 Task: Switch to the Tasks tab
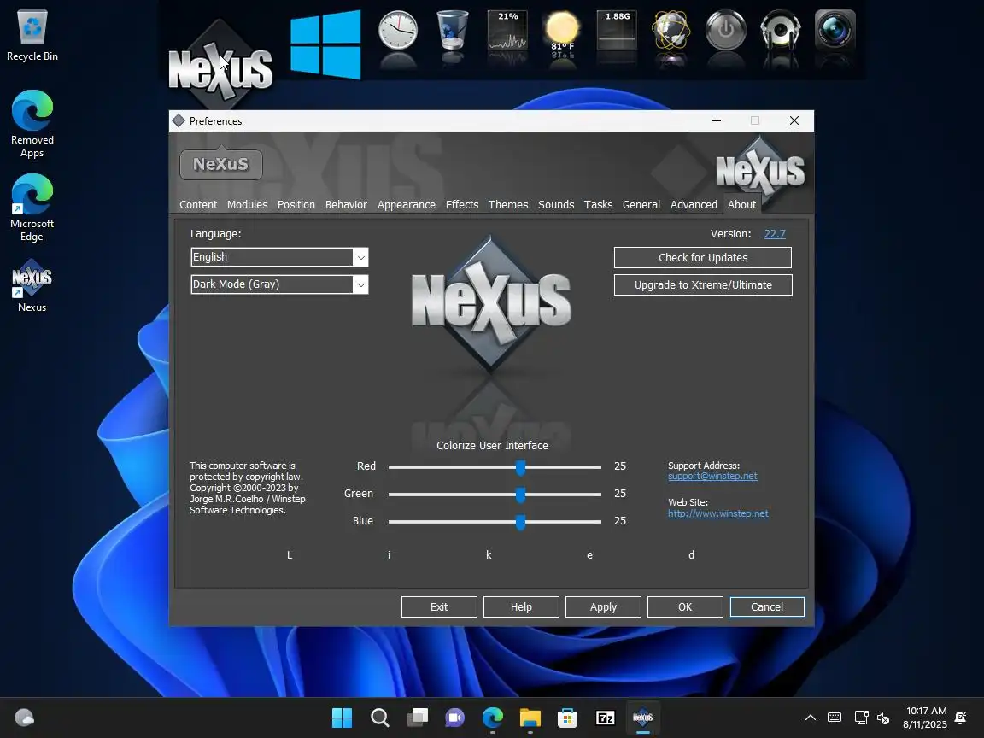(598, 205)
